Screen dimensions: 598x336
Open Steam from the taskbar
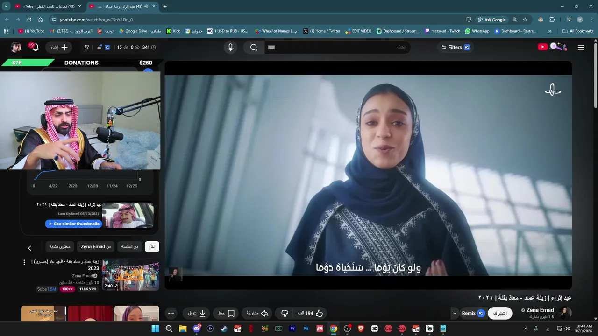tap(224, 329)
